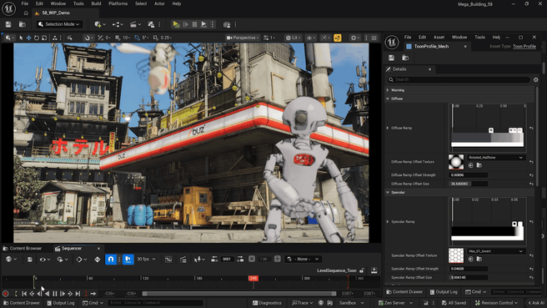Open the Output Log at bottom left
The height and width of the screenshot is (308, 547).
click(60, 303)
